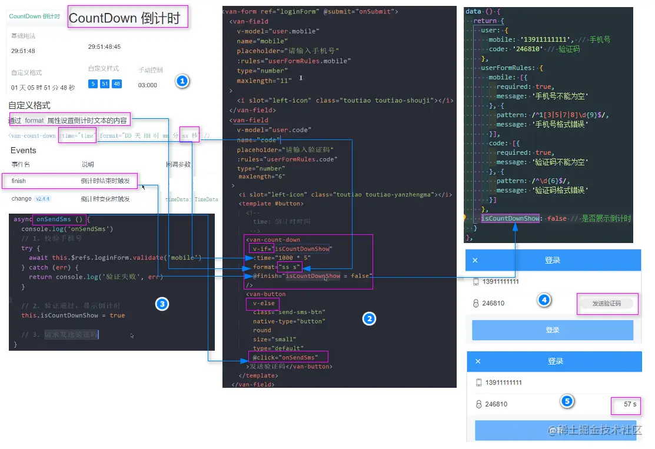Image resolution: width=655 pixels, height=449 pixels.
Task: Click the 自定义样式 label
Action: 104,68
